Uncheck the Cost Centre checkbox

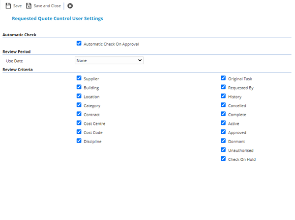pos(79,123)
